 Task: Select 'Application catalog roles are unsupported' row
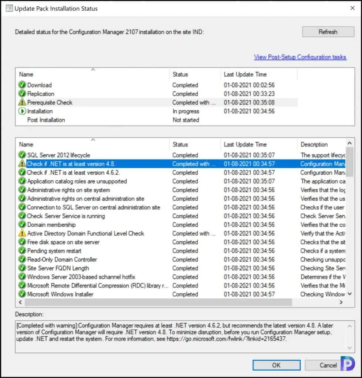pyautogui.click(x=181, y=181)
